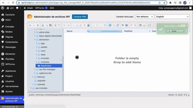
Task: Expand the app folder arrow
Action: click(x=36, y=43)
